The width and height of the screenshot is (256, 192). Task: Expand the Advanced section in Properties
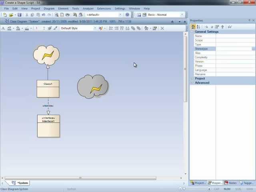pos(192,83)
